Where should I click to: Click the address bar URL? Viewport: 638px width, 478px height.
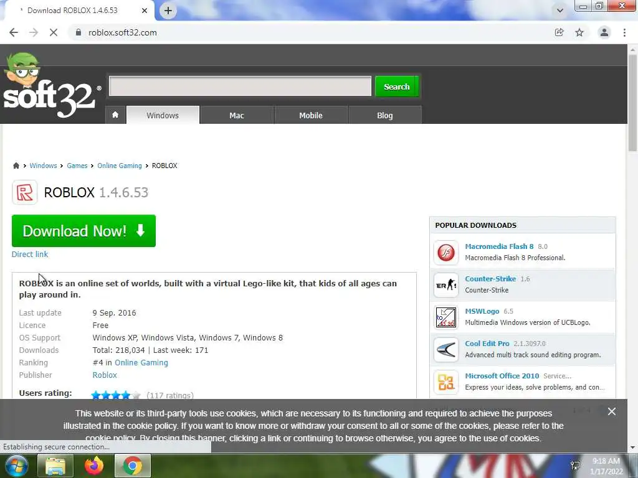(x=123, y=32)
